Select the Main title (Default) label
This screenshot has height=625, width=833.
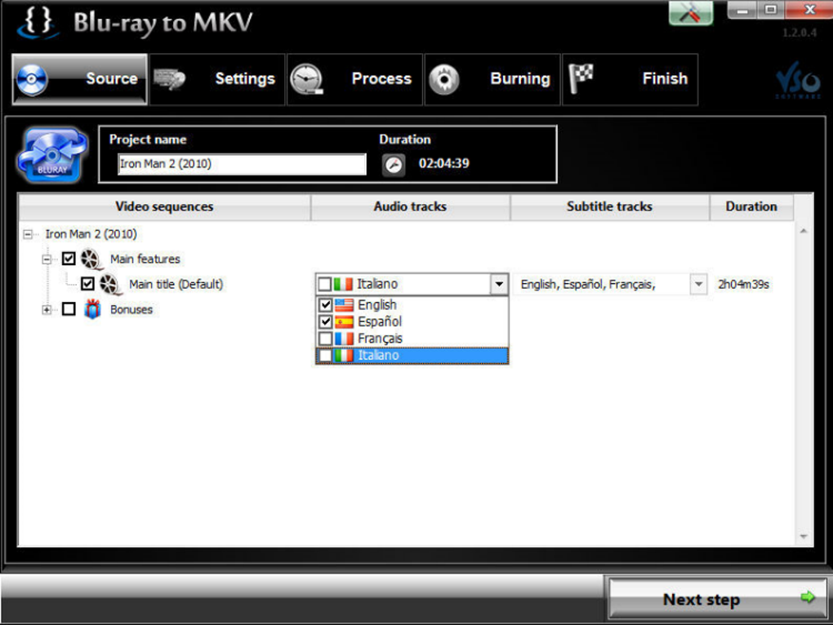click(176, 285)
